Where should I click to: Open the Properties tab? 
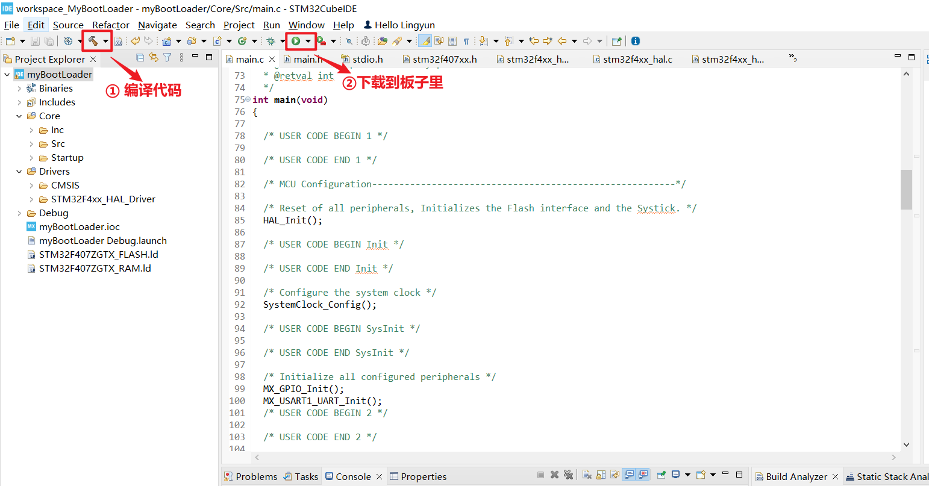418,476
